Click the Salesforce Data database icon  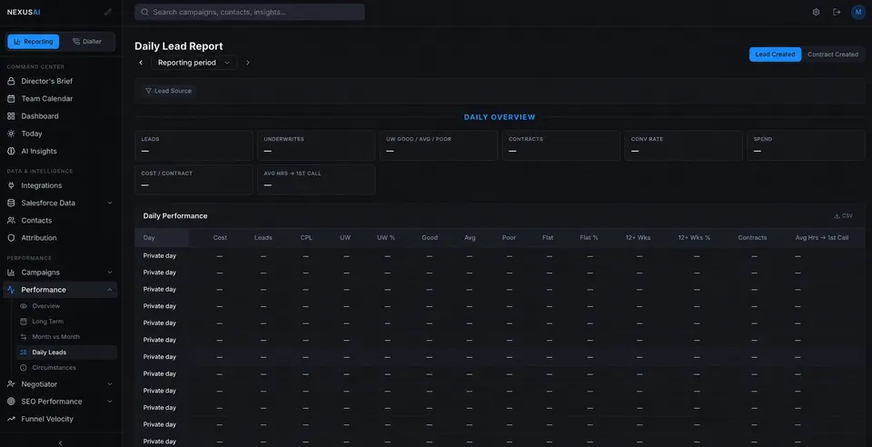coord(11,203)
